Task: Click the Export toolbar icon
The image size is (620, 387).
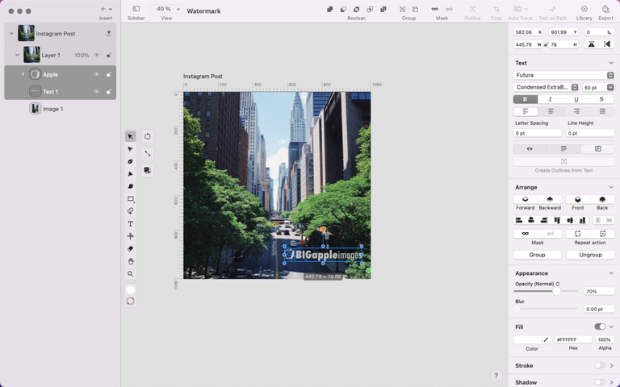Action: 605,9
